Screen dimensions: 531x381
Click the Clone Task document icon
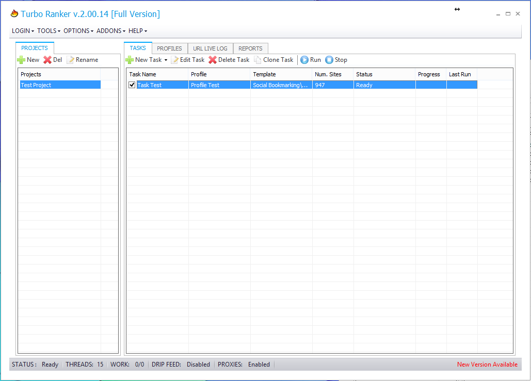(x=258, y=60)
